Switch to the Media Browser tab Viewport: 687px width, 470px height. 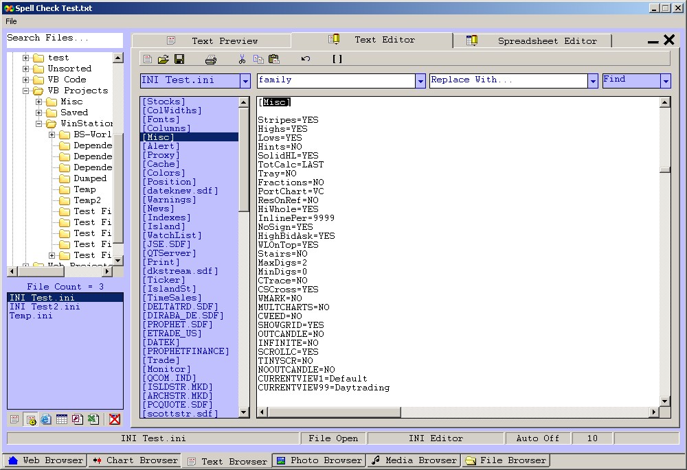coord(414,460)
